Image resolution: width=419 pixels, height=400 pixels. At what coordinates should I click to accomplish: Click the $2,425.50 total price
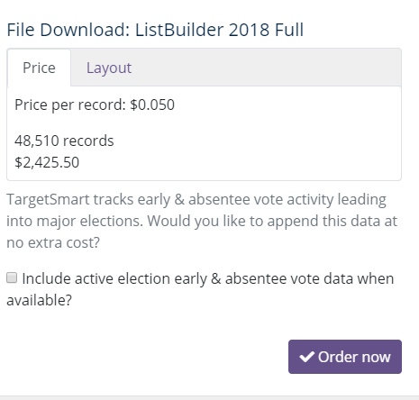(47, 162)
